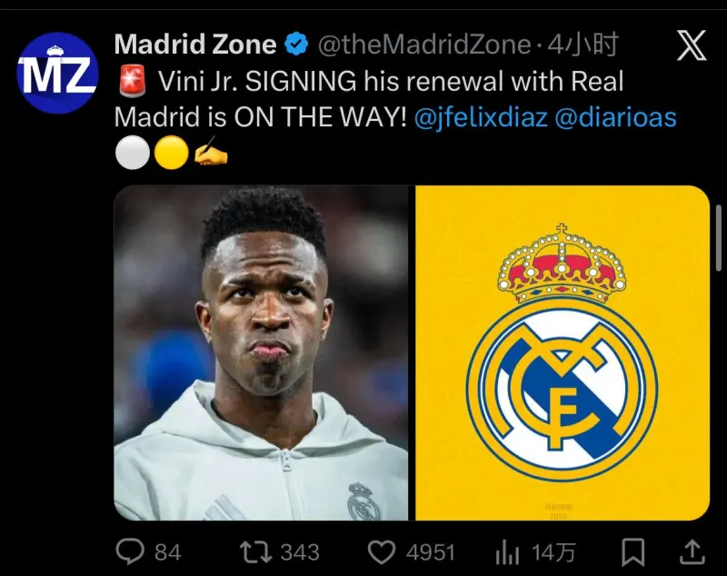Image resolution: width=727 pixels, height=576 pixels.
Task: Open the @jfelixdiaz mention
Action: pyautogui.click(x=481, y=117)
